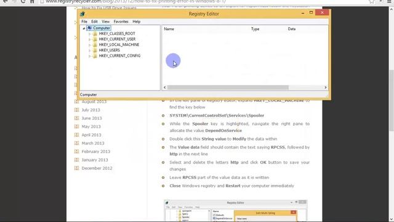This screenshot has width=394, height=222.
Task: Open the Favorites menu in Registry Editor
Action: pyautogui.click(x=121, y=22)
